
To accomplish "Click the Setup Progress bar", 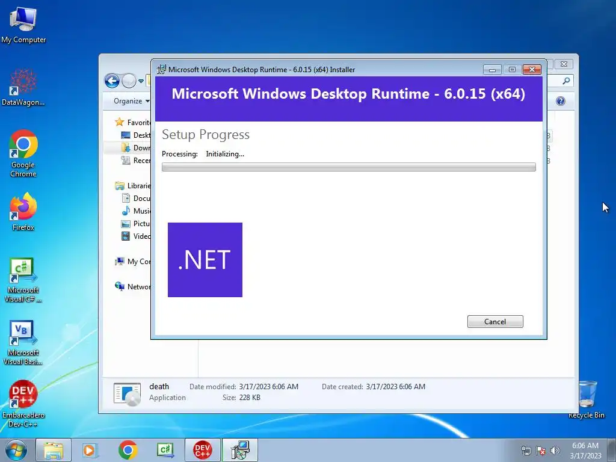I will [x=348, y=167].
